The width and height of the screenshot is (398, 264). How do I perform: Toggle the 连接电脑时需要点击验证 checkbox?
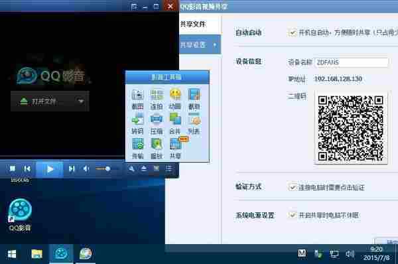point(293,187)
